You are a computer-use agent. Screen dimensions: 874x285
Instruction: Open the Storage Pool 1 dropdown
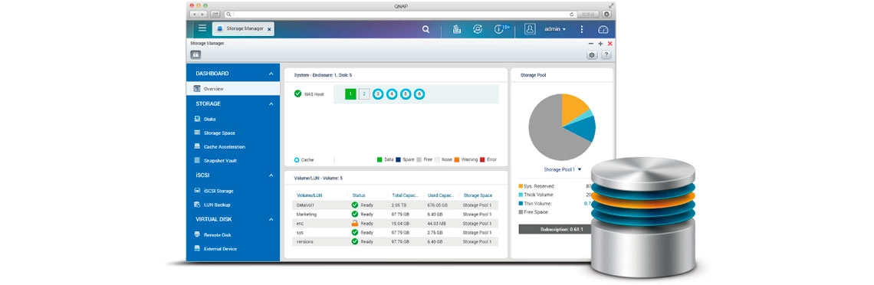point(563,169)
